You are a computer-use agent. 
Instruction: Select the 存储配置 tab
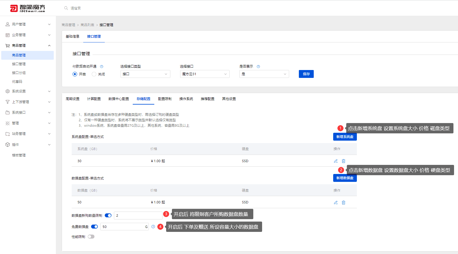pyautogui.click(x=143, y=99)
